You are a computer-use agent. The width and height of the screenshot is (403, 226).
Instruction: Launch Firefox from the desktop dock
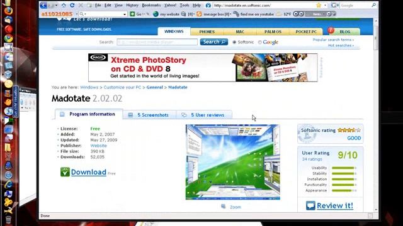pyautogui.click(x=8, y=11)
